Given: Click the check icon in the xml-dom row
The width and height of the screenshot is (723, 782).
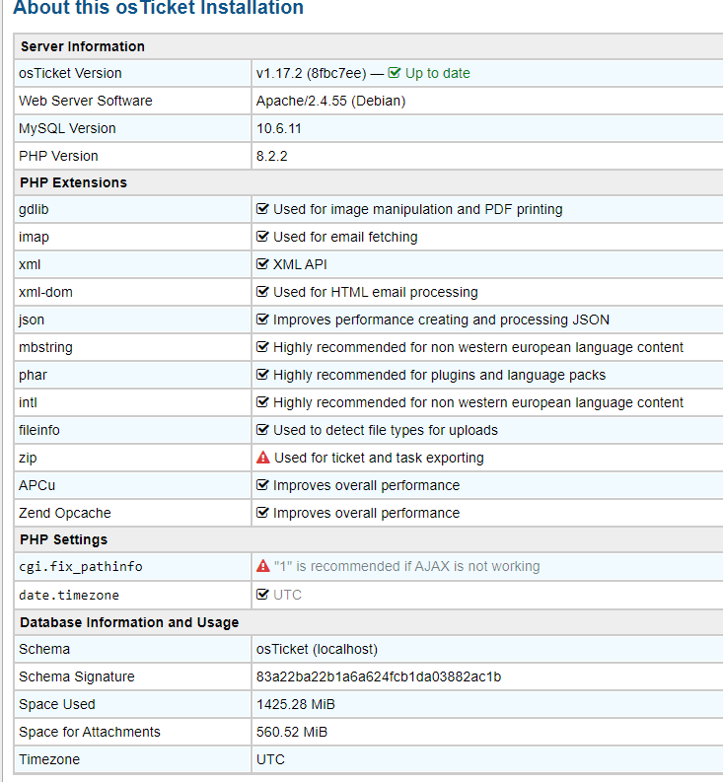Looking at the screenshot, I should coord(262,292).
